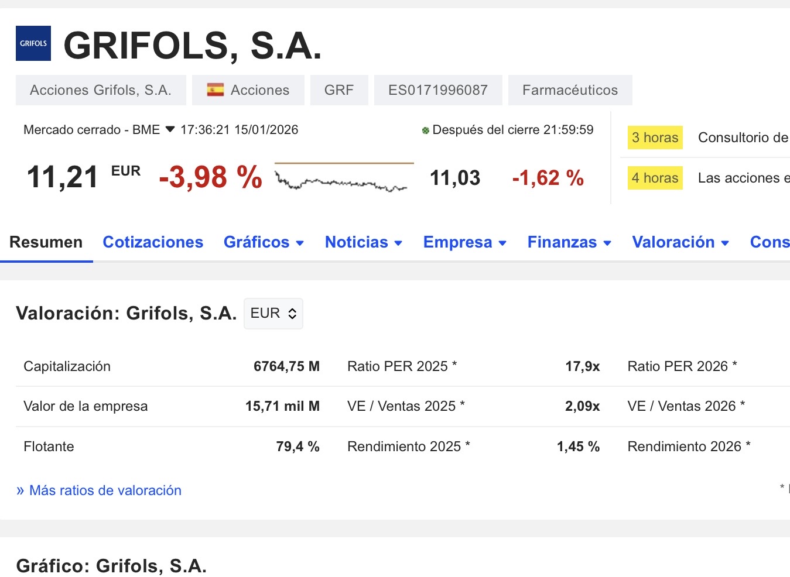Open the Las acciones news headline
The height and width of the screenshot is (577, 790).
pyautogui.click(x=743, y=178)
